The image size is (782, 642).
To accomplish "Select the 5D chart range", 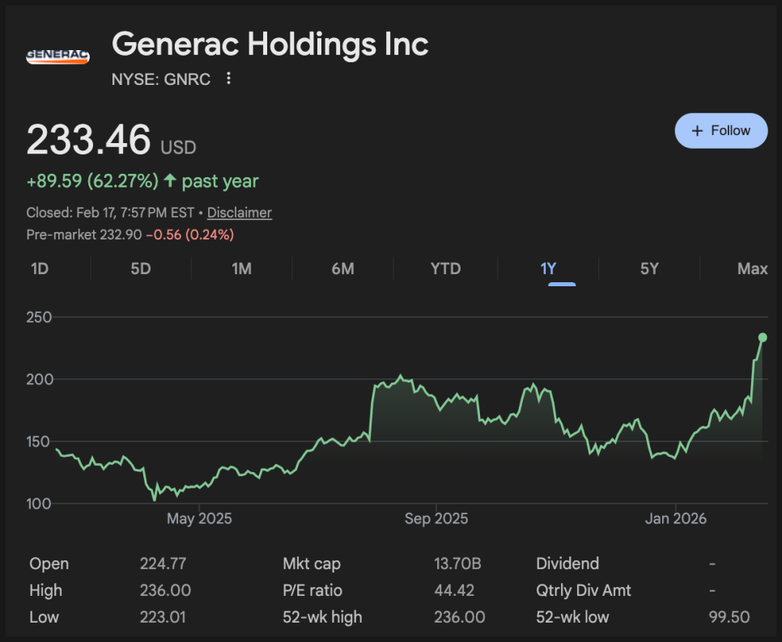I will [141, 268].
